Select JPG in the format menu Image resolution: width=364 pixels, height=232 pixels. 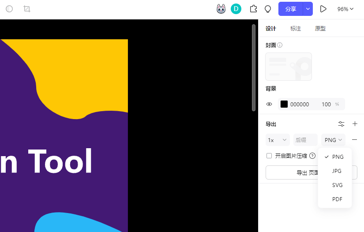click(335, 171)
